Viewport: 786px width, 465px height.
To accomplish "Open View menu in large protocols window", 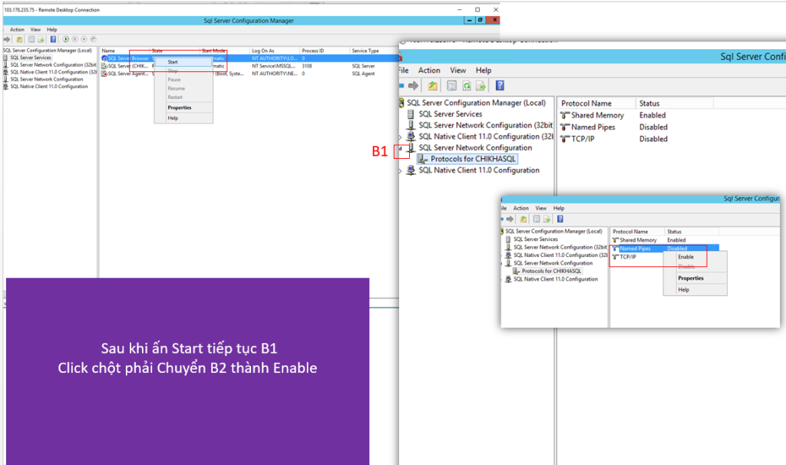I will 457,71.
